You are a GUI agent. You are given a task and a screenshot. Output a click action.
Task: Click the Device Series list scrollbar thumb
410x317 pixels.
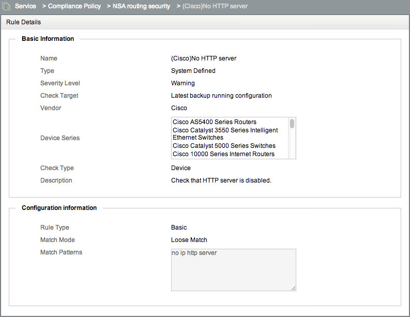(x=292, y=124)
